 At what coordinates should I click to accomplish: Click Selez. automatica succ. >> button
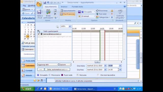point(57,70)
